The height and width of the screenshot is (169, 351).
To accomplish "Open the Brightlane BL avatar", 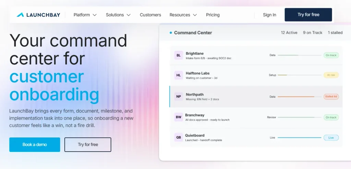I will (179, 55).
